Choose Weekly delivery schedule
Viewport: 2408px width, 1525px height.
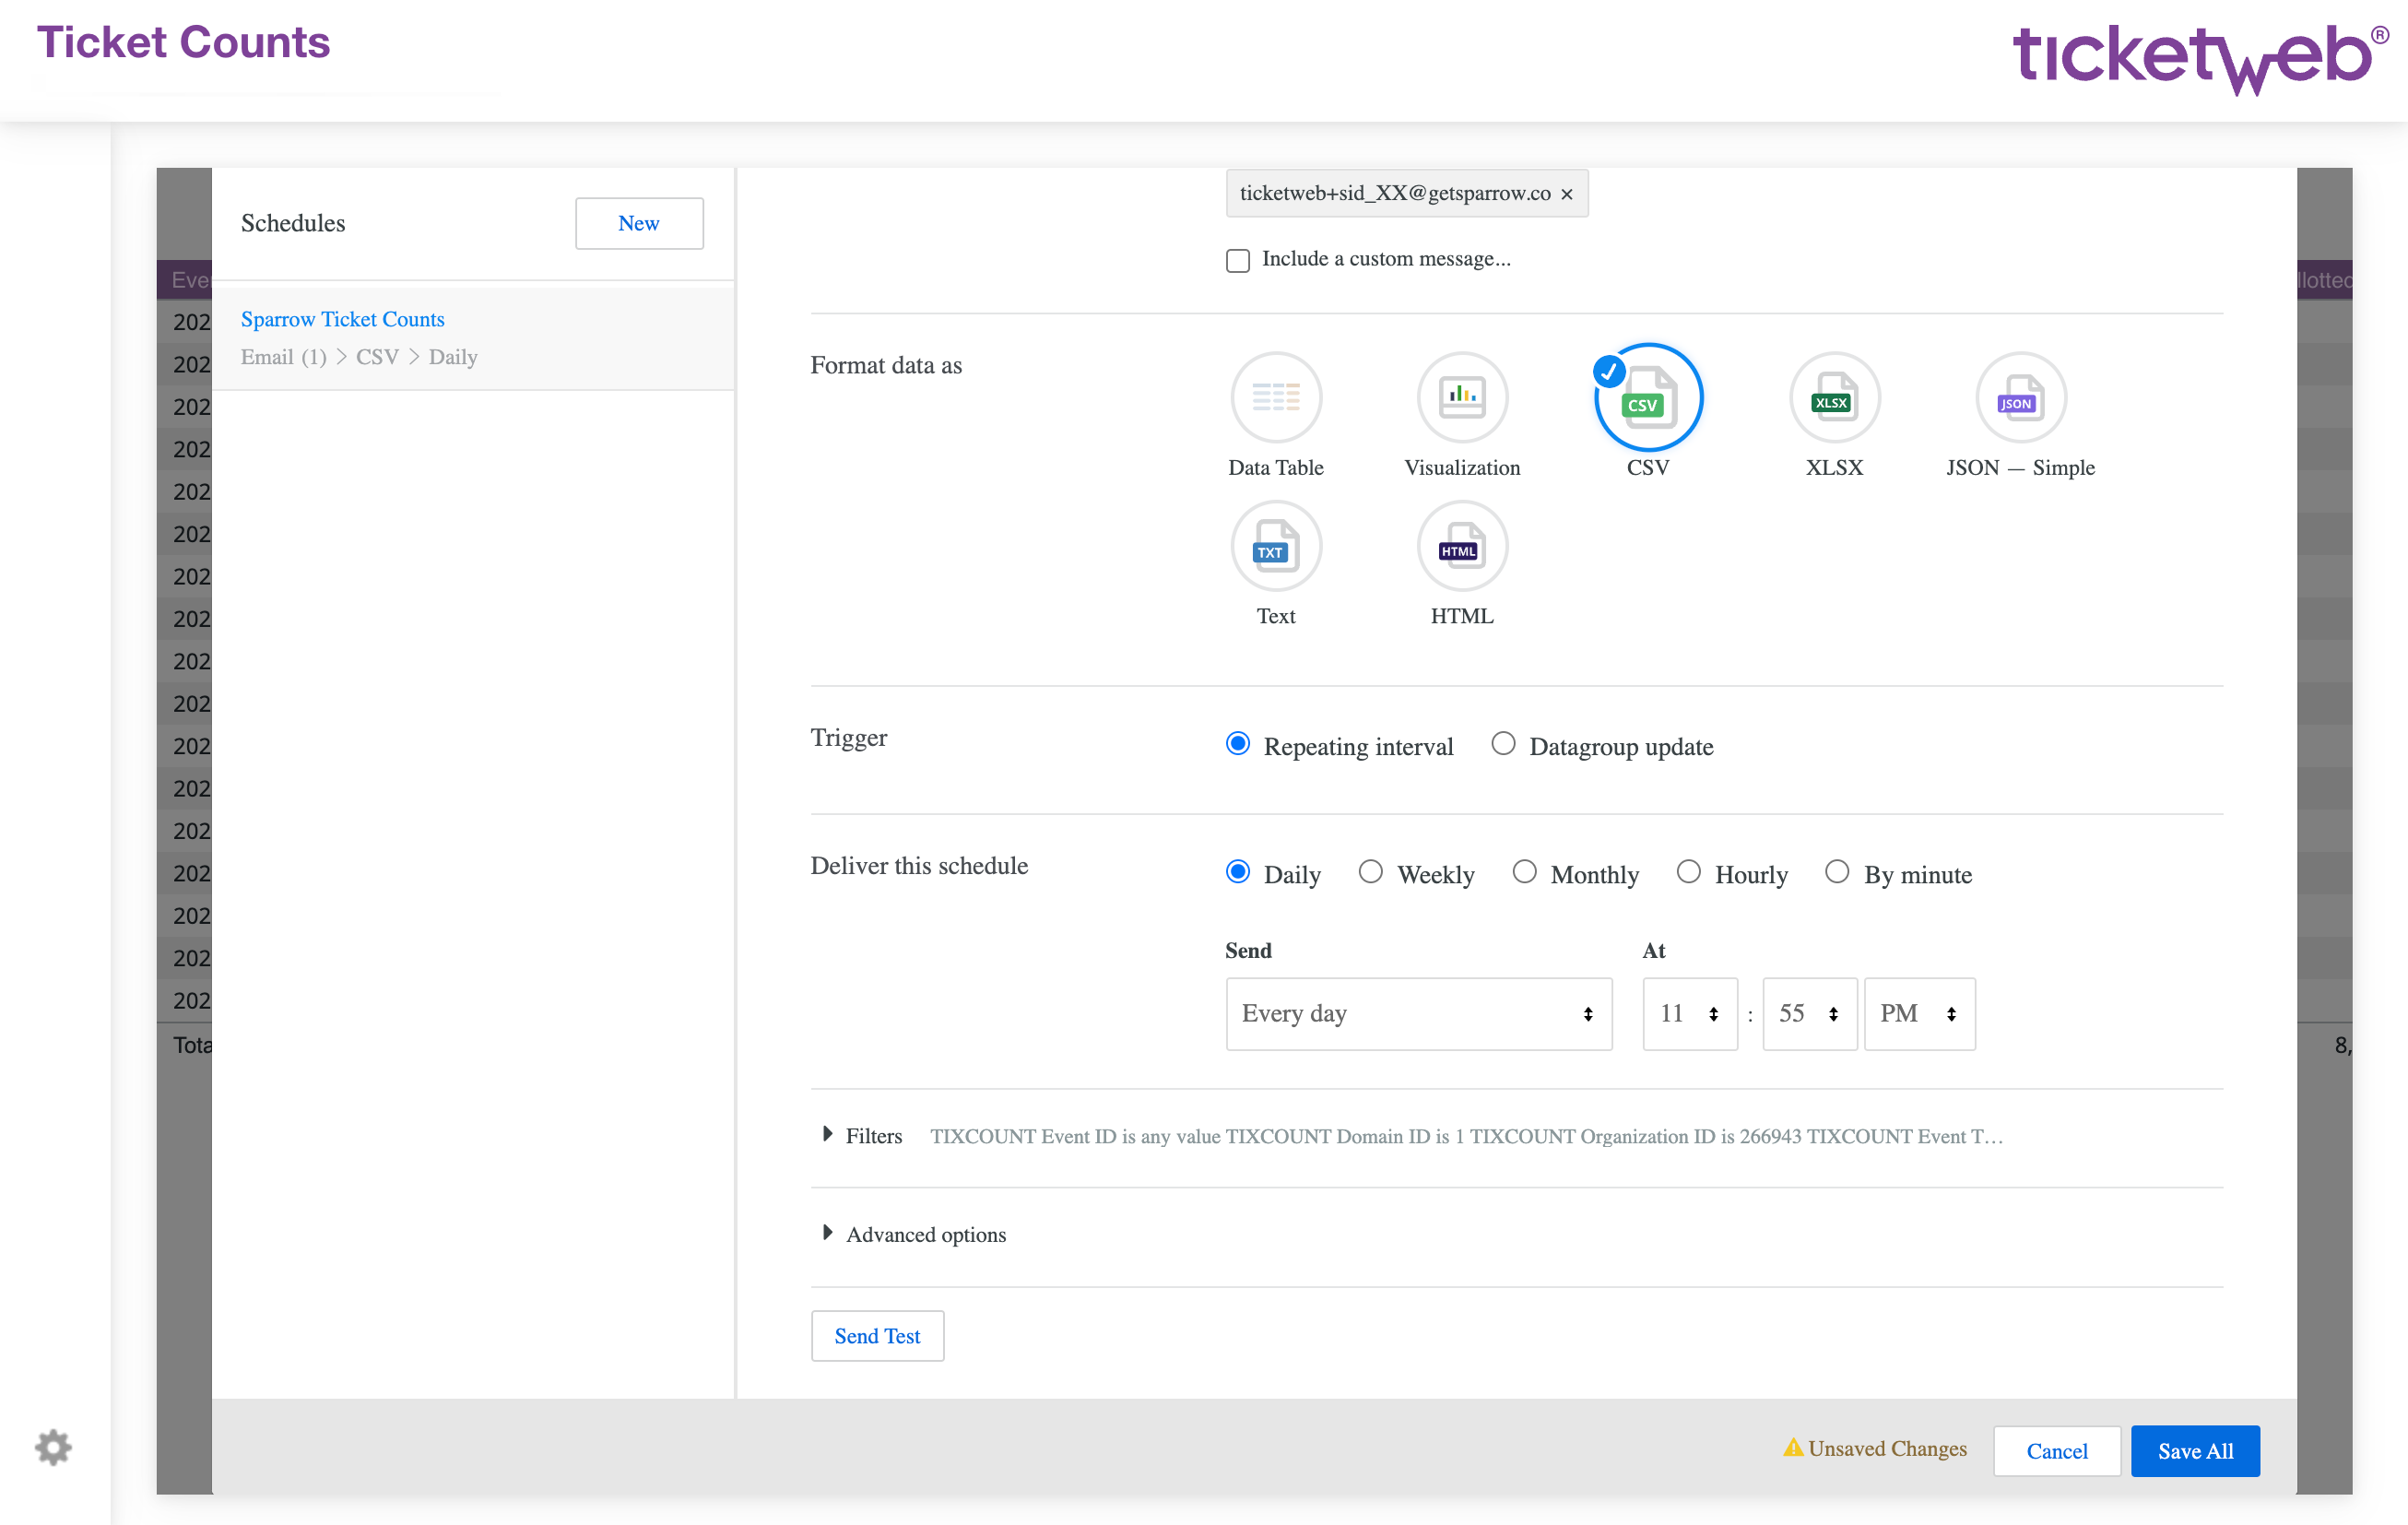(x=1370, y=871)
